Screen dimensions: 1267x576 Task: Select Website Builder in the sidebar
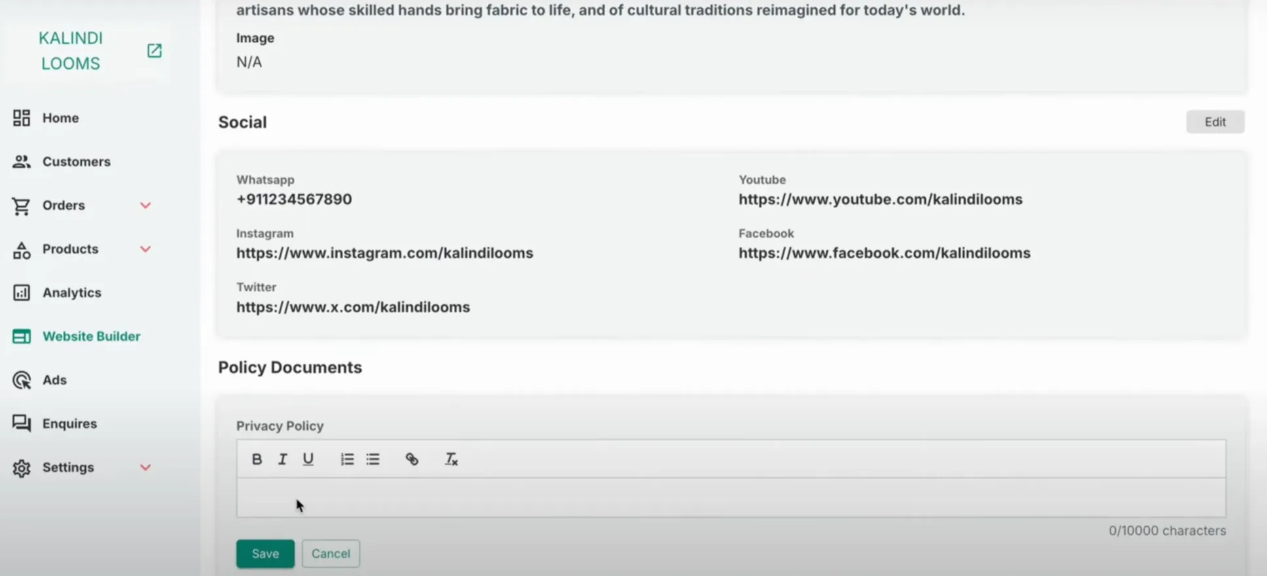pyautogui.click(x=91, y=336)
